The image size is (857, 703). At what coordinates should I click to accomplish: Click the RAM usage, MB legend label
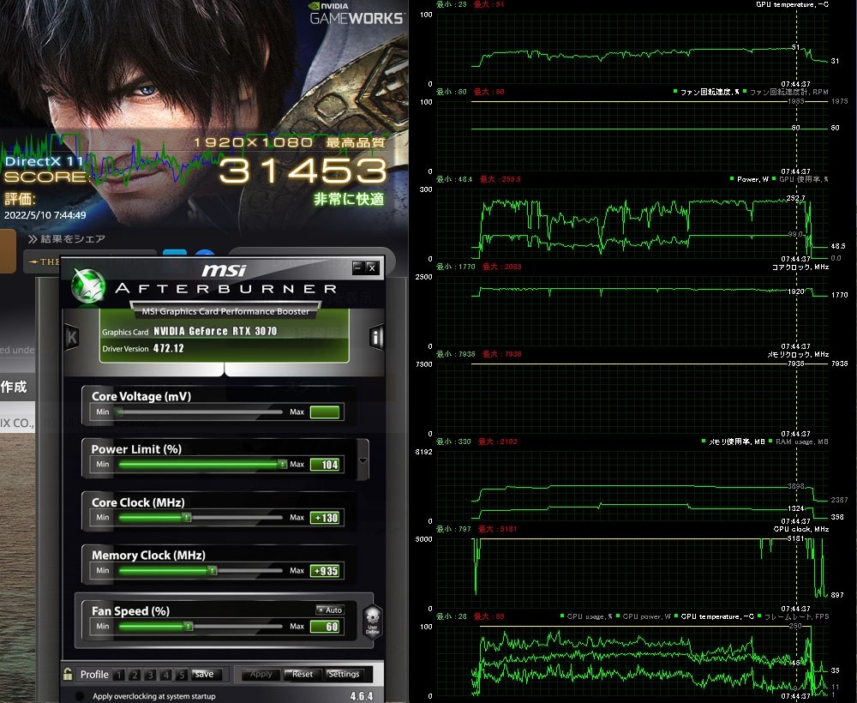[802, 442]
